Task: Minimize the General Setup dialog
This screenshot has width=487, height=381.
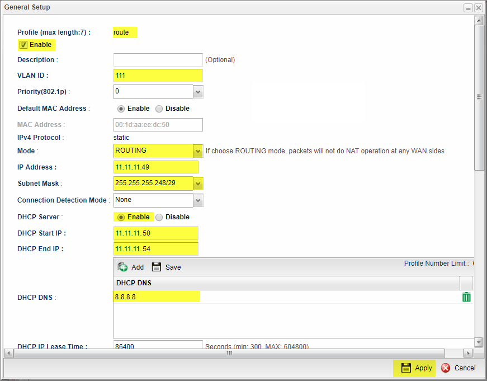Action: pos(468,8)
